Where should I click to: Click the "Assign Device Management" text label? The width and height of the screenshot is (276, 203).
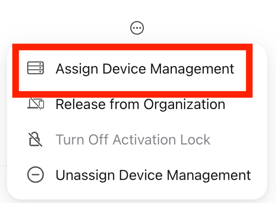click(x=145, y=69)
